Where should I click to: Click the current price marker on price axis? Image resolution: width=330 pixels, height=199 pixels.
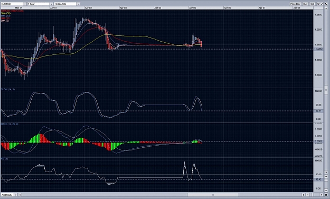pos(318,49)
